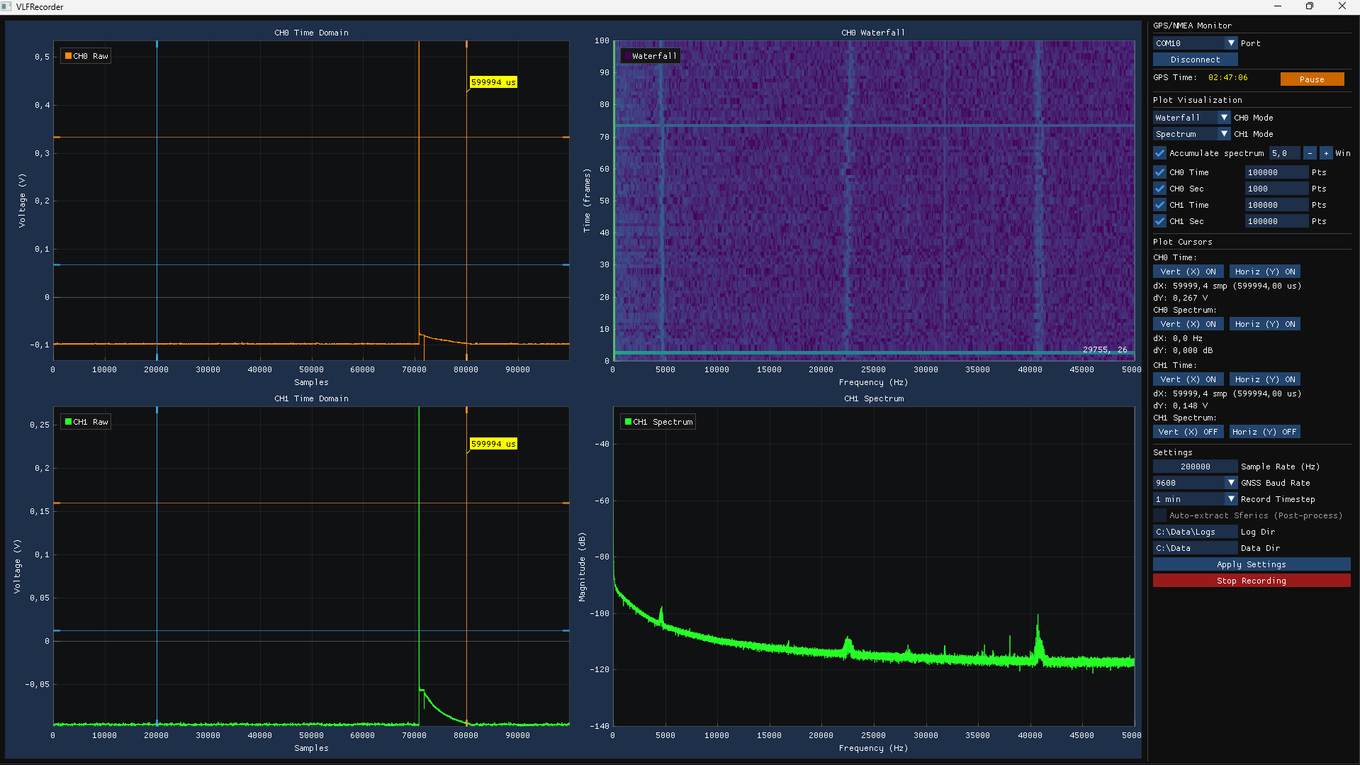The image size is (1360, 765).
Task: Open the Record Timestep dropdown
Action: click(1195, 499)
